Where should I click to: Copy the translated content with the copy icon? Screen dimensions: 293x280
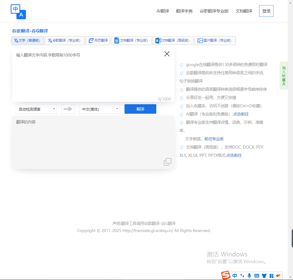(x=168, y=162)
